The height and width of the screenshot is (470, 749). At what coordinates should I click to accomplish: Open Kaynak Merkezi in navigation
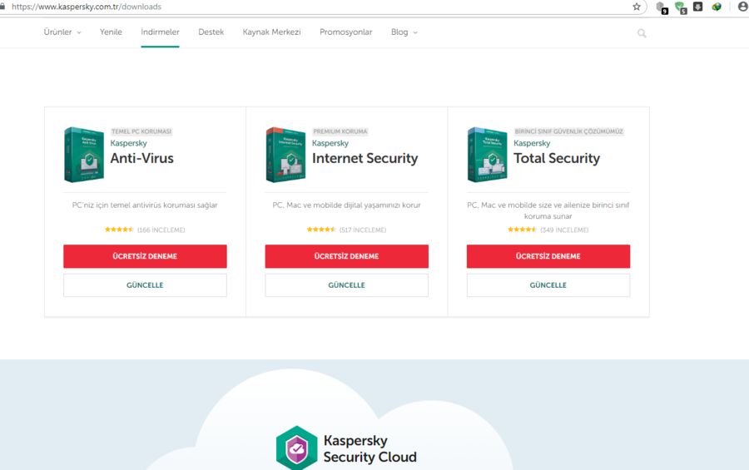coord(272,32)
